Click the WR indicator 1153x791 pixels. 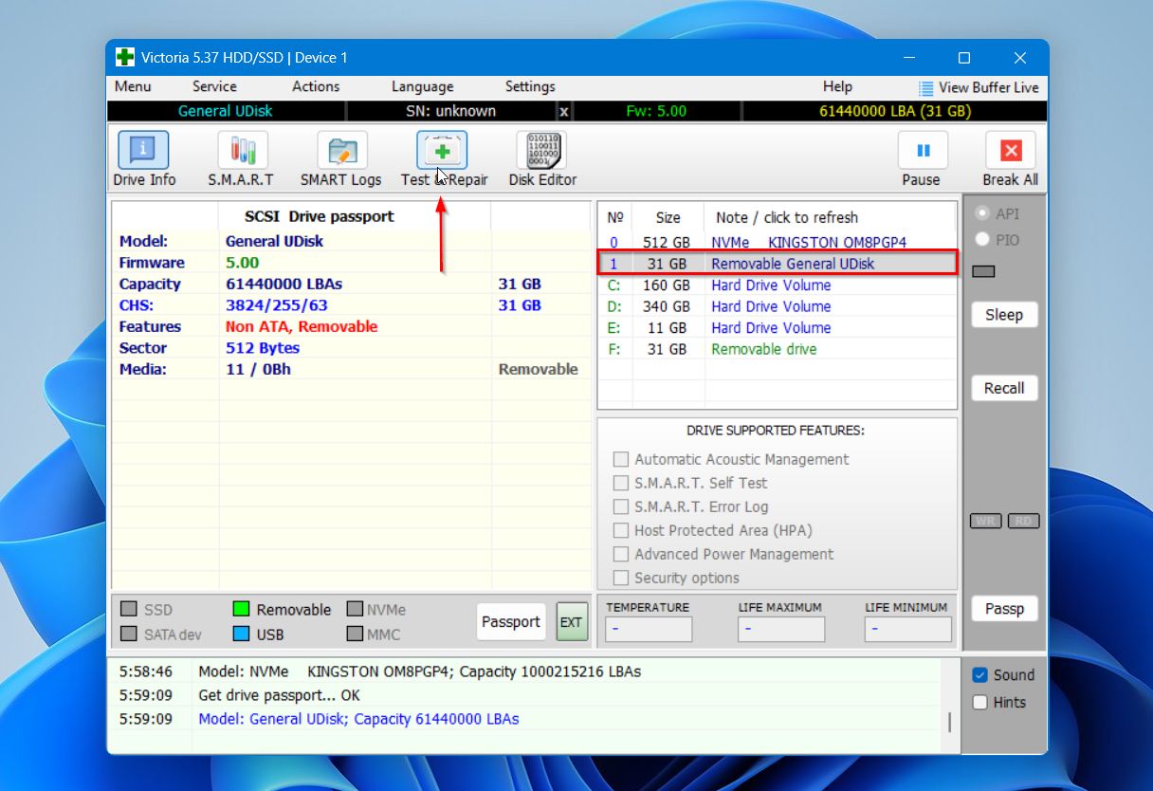tap(985, 521)
